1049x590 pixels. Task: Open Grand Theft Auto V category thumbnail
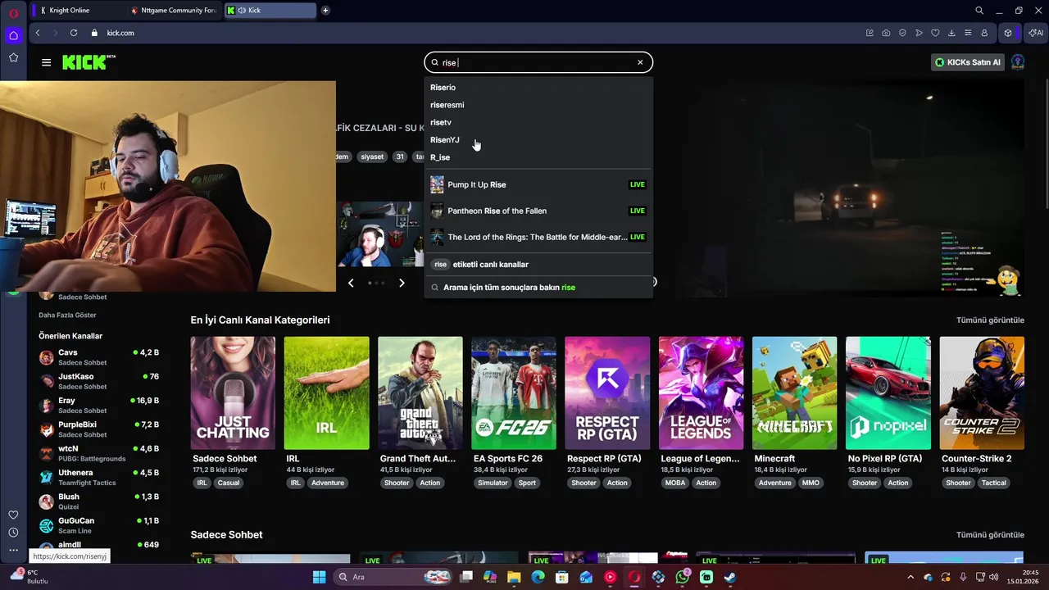(420, 393)
